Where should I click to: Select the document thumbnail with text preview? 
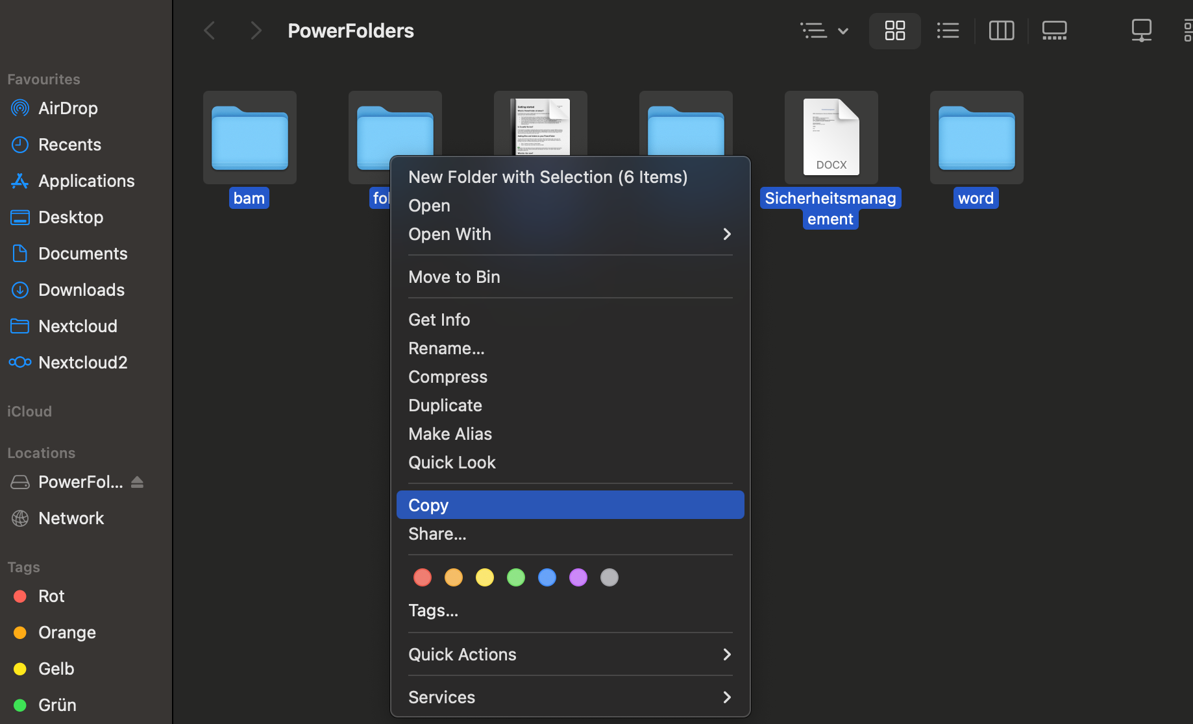(x=541, y=125)
